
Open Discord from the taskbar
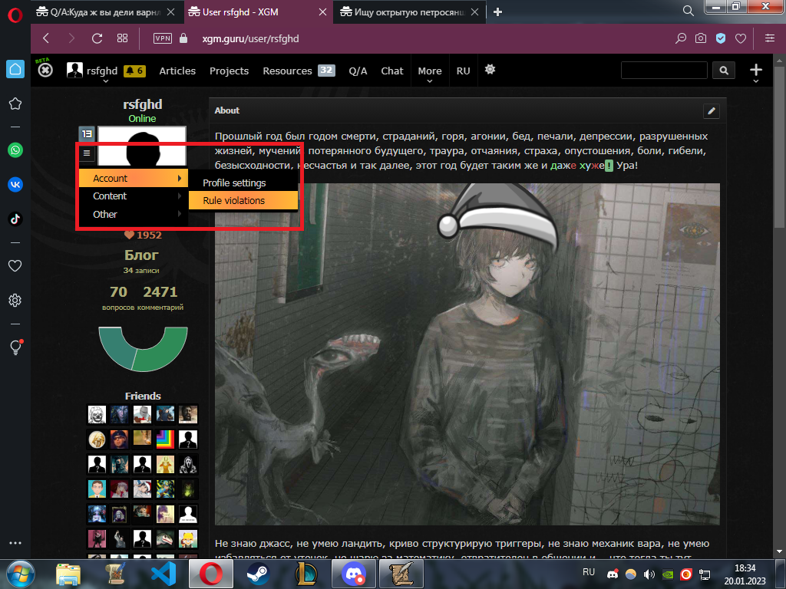(x=354, y=574)
